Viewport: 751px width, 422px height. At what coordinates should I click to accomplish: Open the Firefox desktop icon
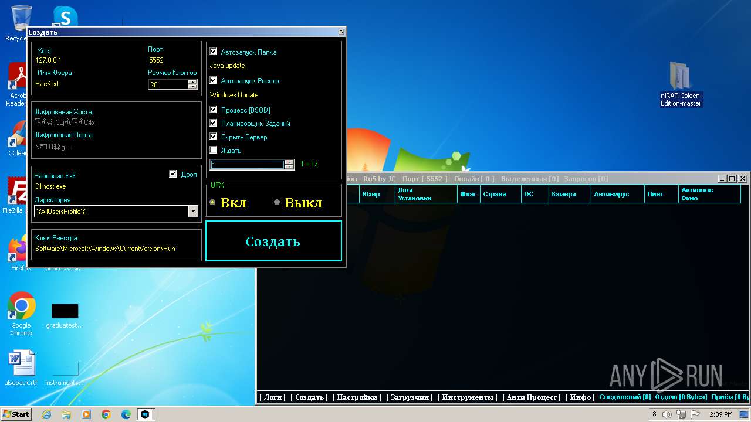(19, 253)
